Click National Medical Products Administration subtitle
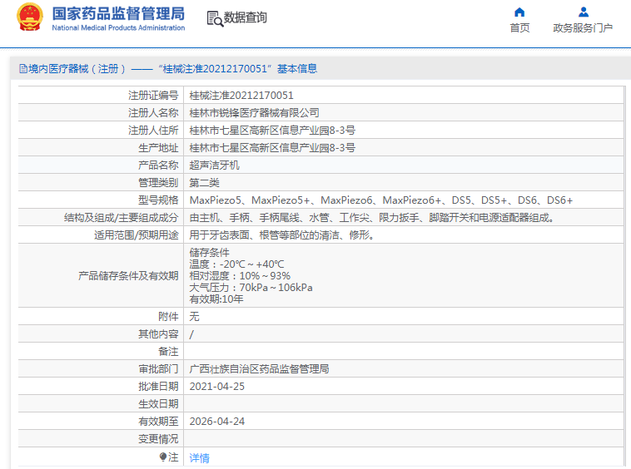Image resolution: width=631 pixels, height=469 pixels. pos(118,27)
